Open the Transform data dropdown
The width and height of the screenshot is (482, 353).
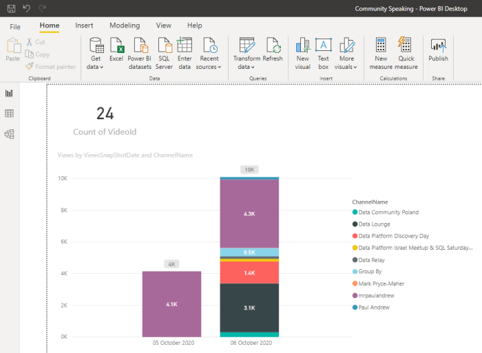[x=247, y=67]
